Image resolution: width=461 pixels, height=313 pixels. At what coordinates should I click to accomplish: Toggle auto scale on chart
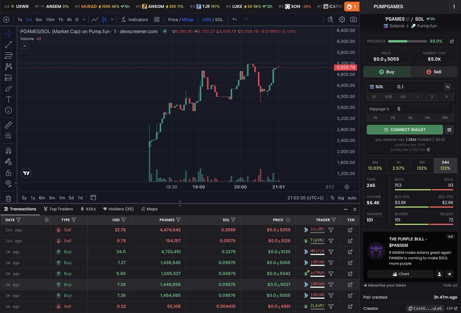(352, 198)
